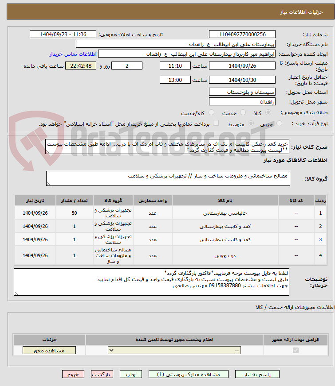Select the متوسط purchase type radio
The height and width of the screenshot is (386, 335).
[x=251, y=124]
